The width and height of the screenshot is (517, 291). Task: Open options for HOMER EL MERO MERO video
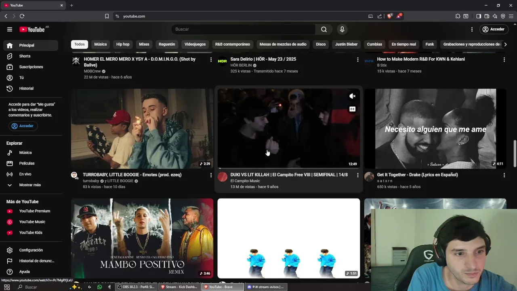coord(211,59)
